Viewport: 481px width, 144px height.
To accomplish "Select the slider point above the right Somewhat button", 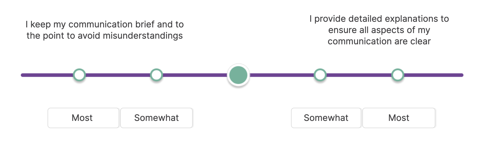I will 320,75.
